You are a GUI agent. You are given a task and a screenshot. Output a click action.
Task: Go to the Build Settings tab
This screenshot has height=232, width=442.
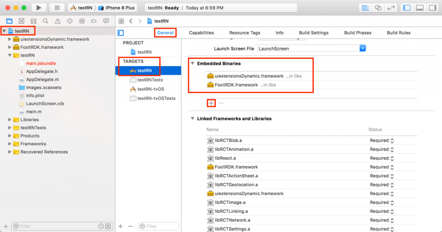click(314, 33)
